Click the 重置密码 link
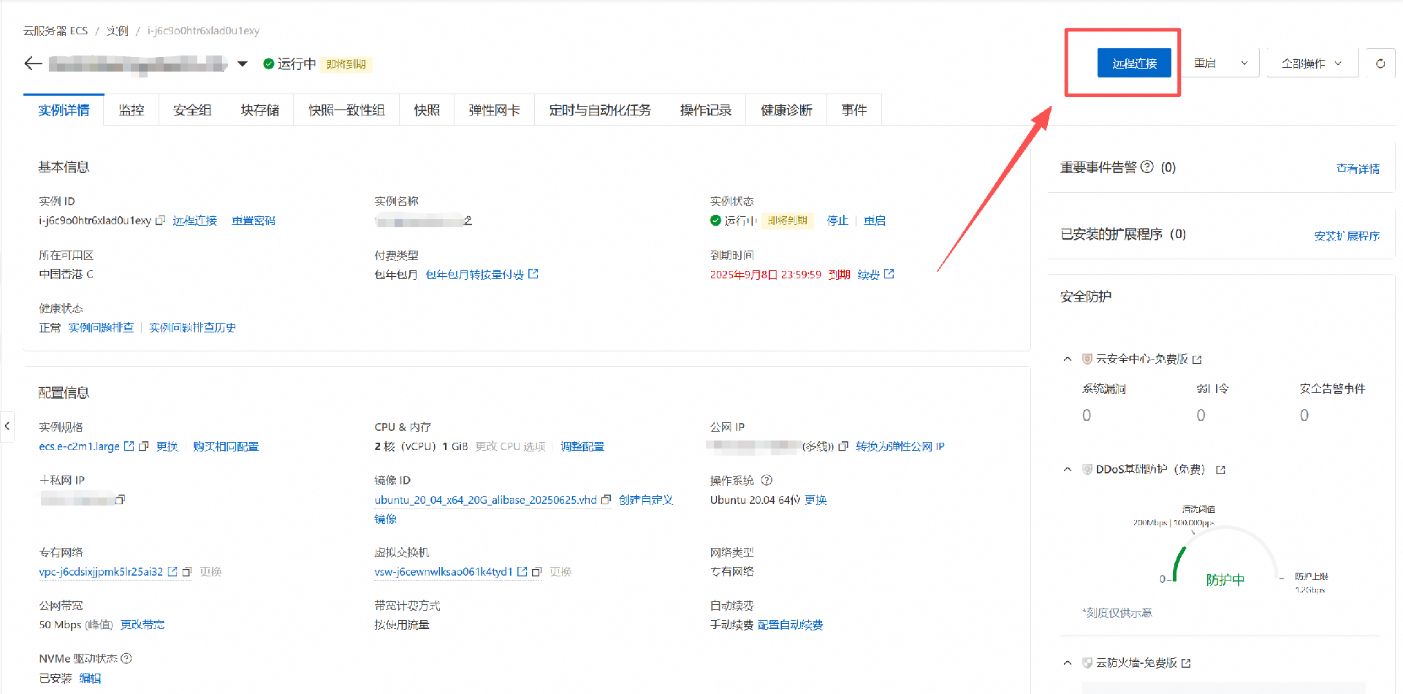 (x=254, y=221)
